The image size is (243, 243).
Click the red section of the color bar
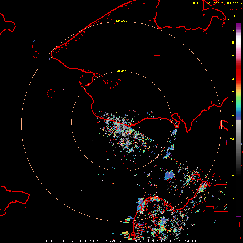(x=238, y=73)
